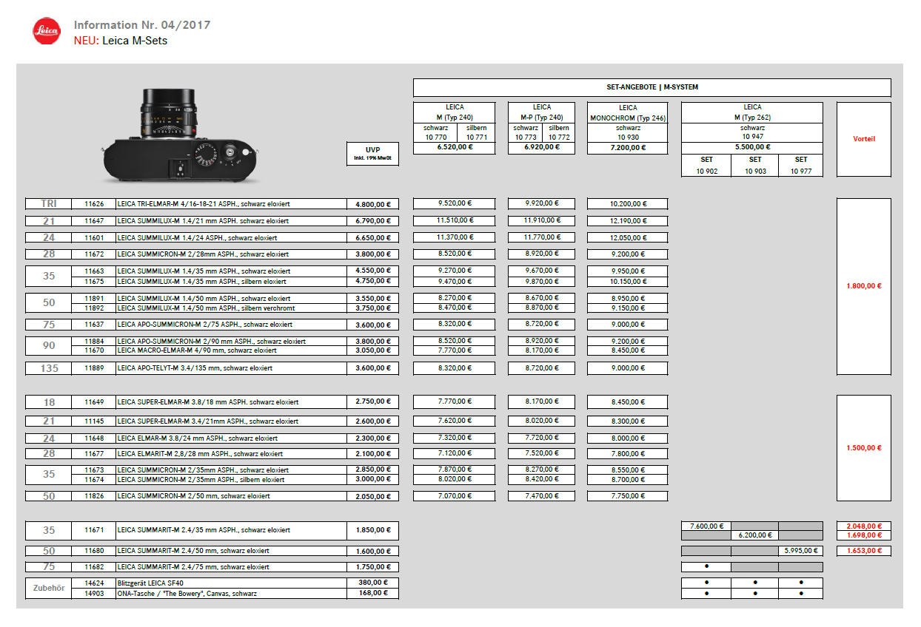921x627 pixels.
Task: Select the price cell '5.500,00 €'
Action: [752, 148]
